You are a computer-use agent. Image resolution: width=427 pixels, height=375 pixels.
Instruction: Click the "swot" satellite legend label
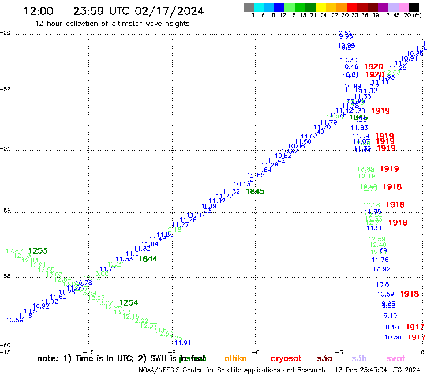coord(396,359)
